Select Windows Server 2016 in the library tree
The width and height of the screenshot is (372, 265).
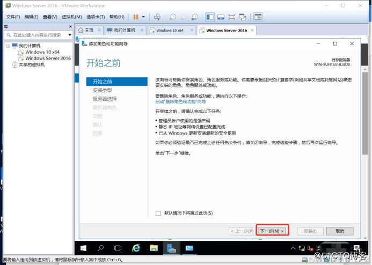[48, 58]
